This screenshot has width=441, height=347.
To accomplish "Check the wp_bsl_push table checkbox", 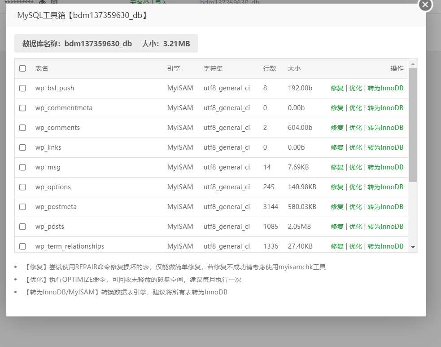I will click(22, 88).
